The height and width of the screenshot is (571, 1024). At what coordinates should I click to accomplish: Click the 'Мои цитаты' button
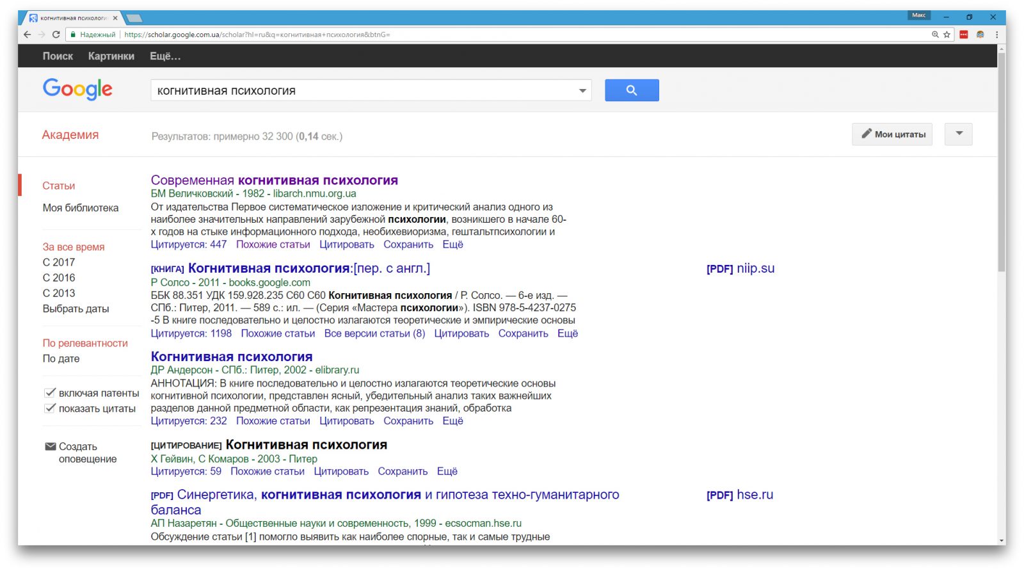pyautogui.click(x=893, y=134)
